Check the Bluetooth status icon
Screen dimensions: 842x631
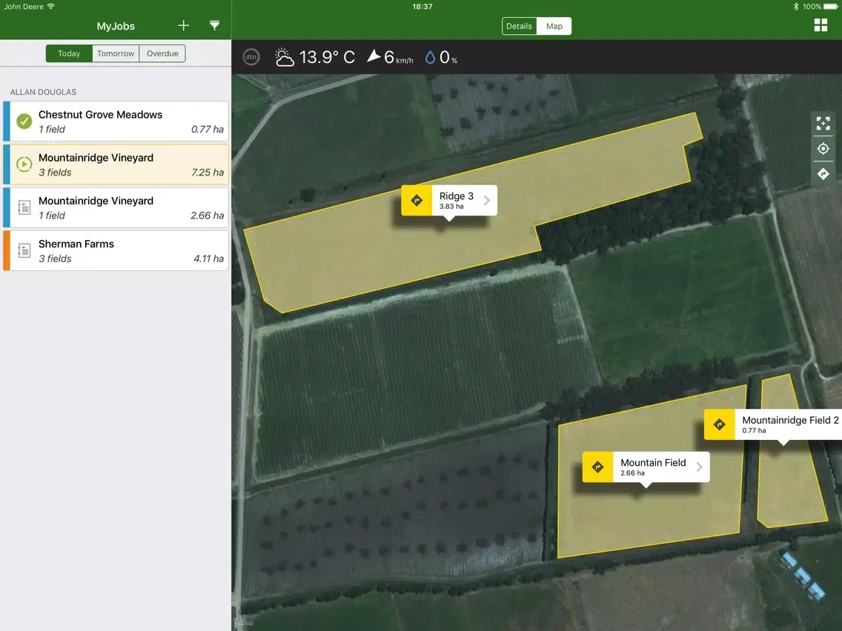(796, 7)
